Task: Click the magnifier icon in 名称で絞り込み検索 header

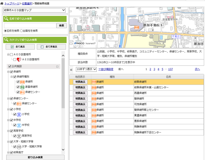Action: 6,18
